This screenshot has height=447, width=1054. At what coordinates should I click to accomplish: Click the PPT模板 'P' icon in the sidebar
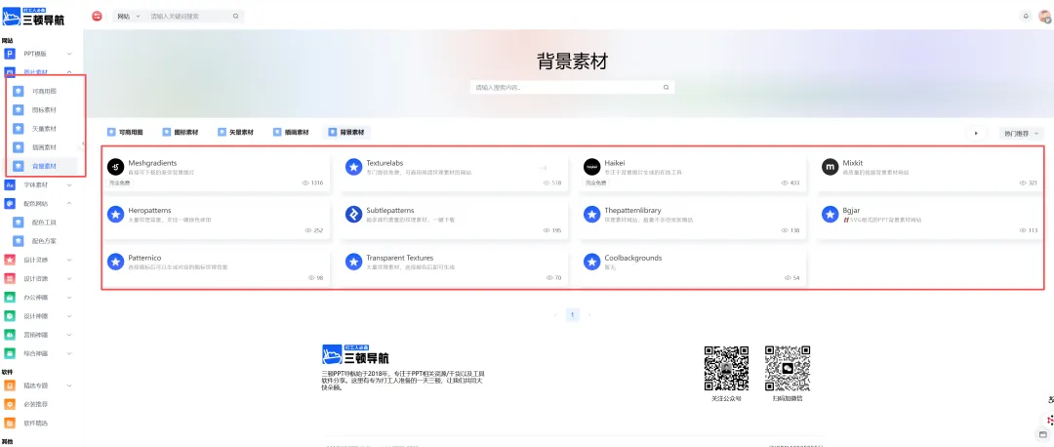point(10,54)
